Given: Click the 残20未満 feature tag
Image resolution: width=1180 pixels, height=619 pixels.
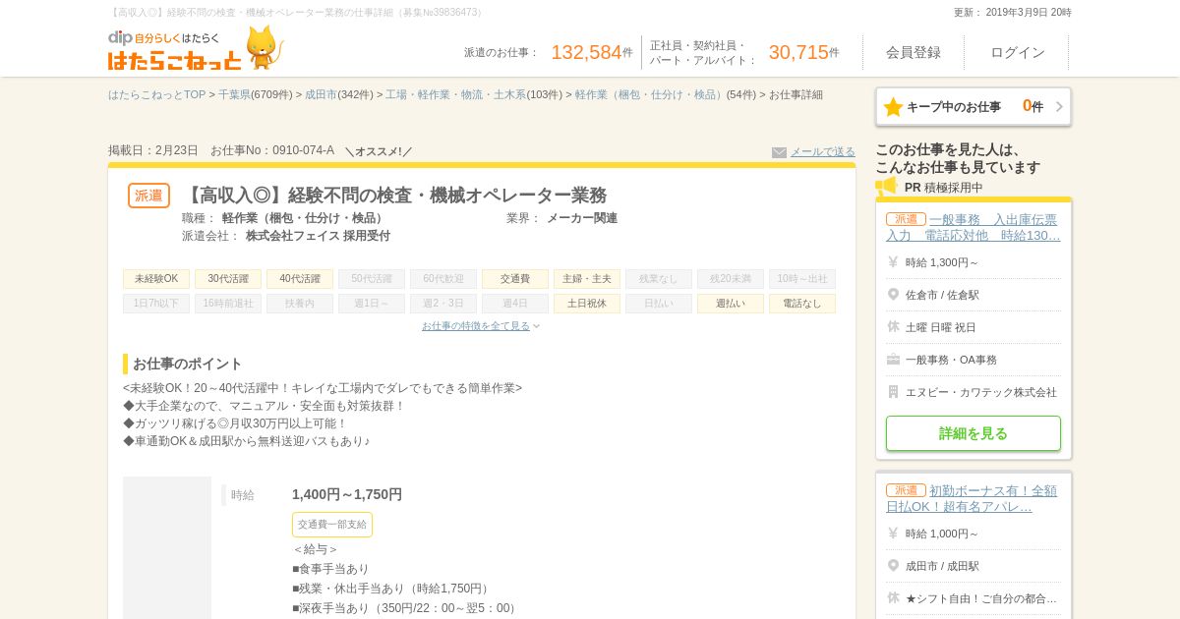Looking at the screenshot, I should pyautogui.click(x=731, y=279).
